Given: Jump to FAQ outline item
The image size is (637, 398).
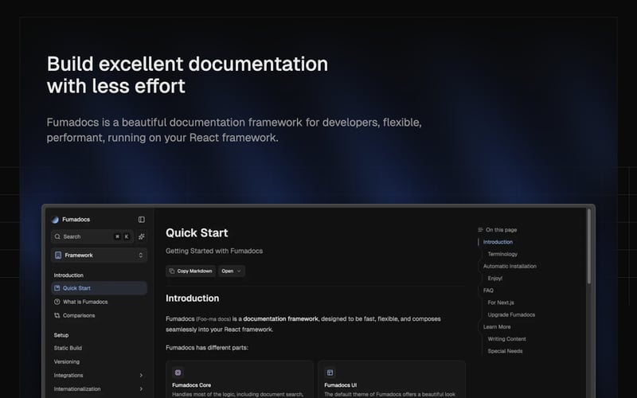Looking at the screenshot, I should click(488, 291).
